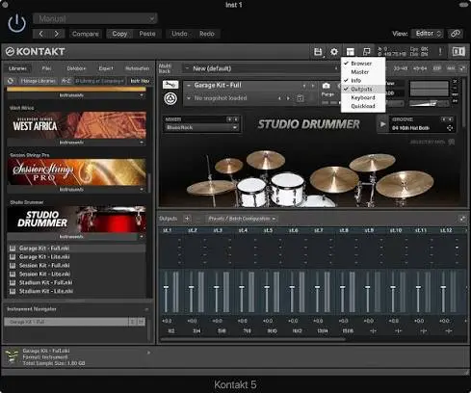The height and width of the screenshot is (393, 471).
Task: Open the Kontakt save files menu icon
Action: [x=318, y=51]
